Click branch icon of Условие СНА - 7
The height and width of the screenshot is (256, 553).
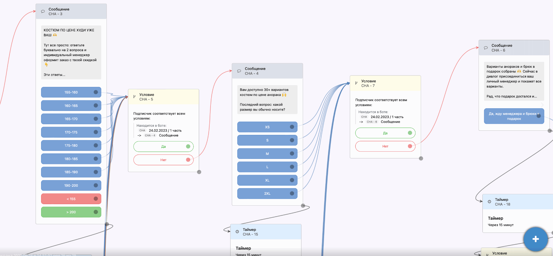click(x=356, y=83)
